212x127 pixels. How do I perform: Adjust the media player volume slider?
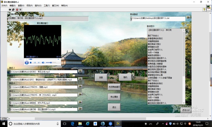[x=51, y=62]
